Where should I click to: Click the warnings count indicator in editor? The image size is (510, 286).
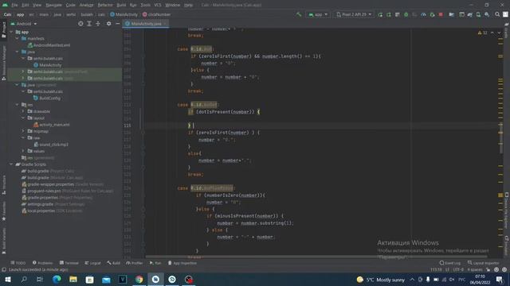pos(483,33)
